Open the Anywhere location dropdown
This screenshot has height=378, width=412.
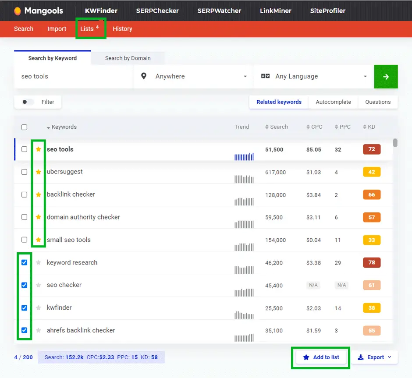[x=194, y=76]
